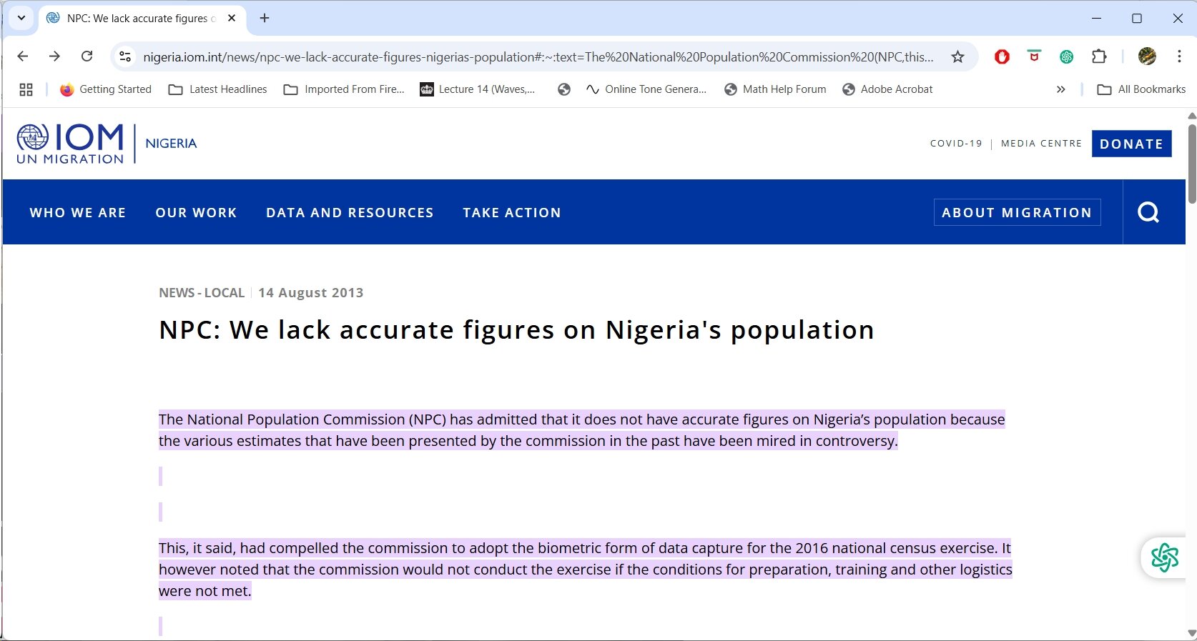Click the website search magnifier icon
This screenshot has height=641, width=1197.
tap(1148, 212)
